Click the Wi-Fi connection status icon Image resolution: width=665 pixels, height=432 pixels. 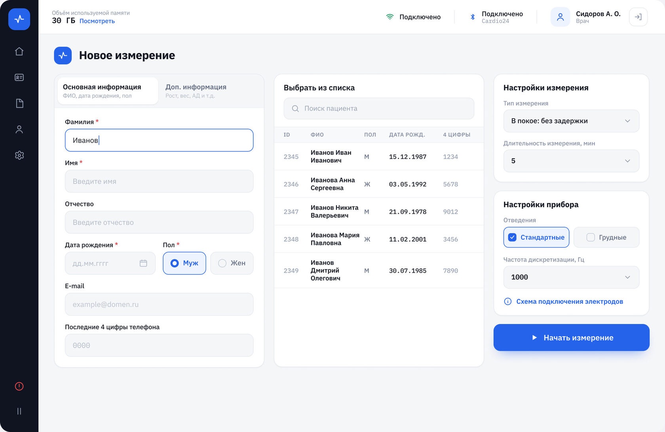(390, 17)
